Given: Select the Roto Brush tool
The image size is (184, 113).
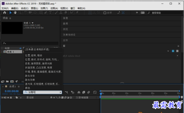Looking at the screenshot, I should click(x=71, y=13).
